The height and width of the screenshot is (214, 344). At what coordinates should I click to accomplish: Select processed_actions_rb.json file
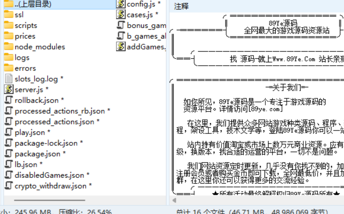tap(59, 111)
